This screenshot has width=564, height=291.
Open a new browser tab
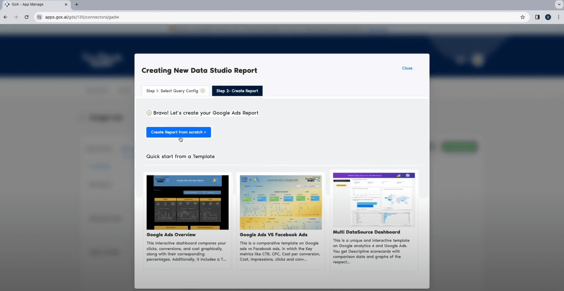pyautogui.click(x=77, y=4)
